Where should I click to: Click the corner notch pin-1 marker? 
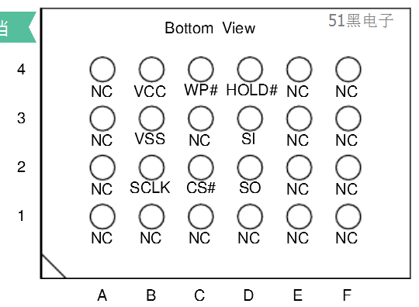[x=53, y=267]
